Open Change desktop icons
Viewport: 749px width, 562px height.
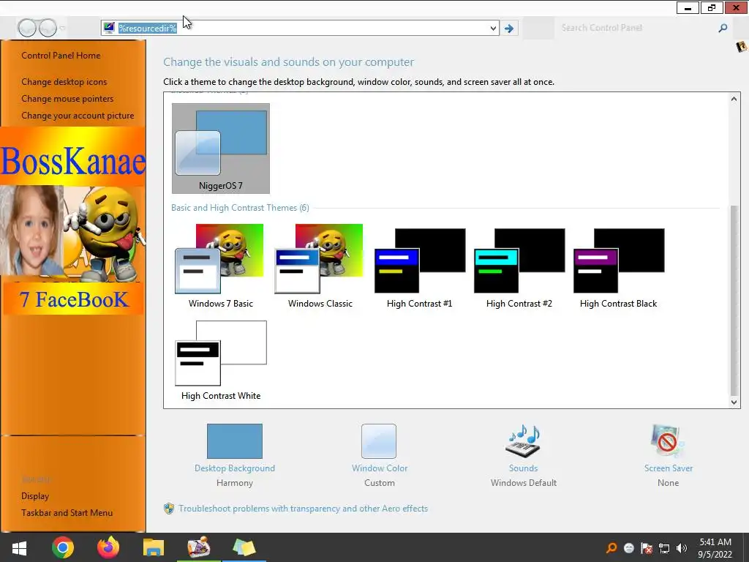[64, 82]
